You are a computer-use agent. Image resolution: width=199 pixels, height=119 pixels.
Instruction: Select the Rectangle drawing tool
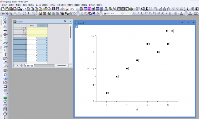(x=5, y=71)
